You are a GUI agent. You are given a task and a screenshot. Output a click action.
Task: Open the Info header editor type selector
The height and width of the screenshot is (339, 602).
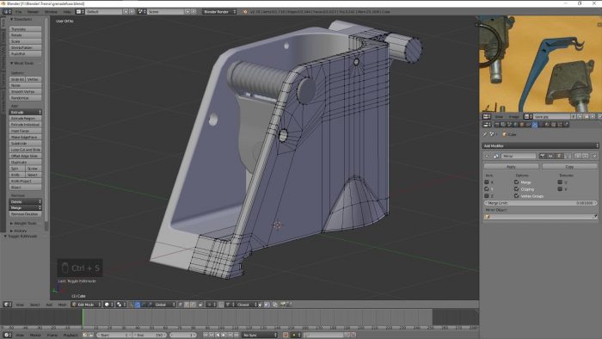tap(7, 11)
